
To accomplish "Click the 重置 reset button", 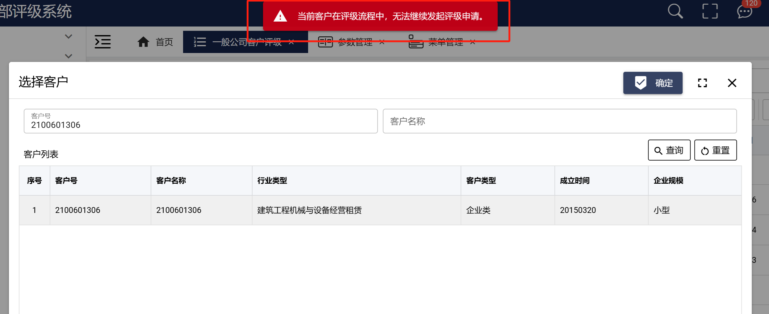I will [715, 150].
